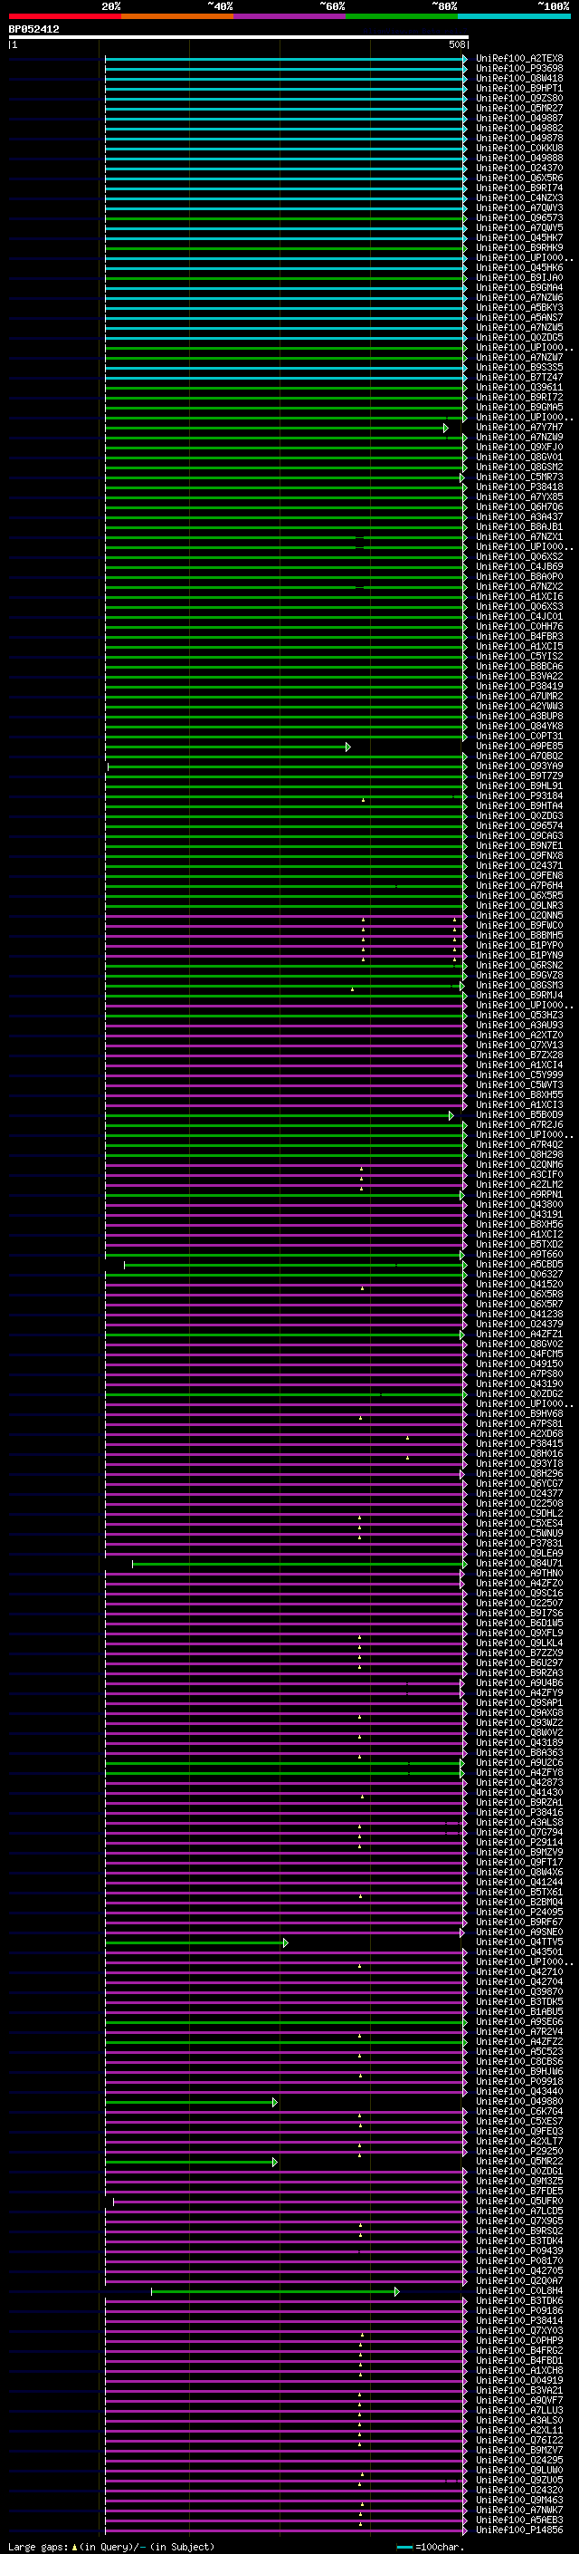Click the query end position 508

click(457, 44)
